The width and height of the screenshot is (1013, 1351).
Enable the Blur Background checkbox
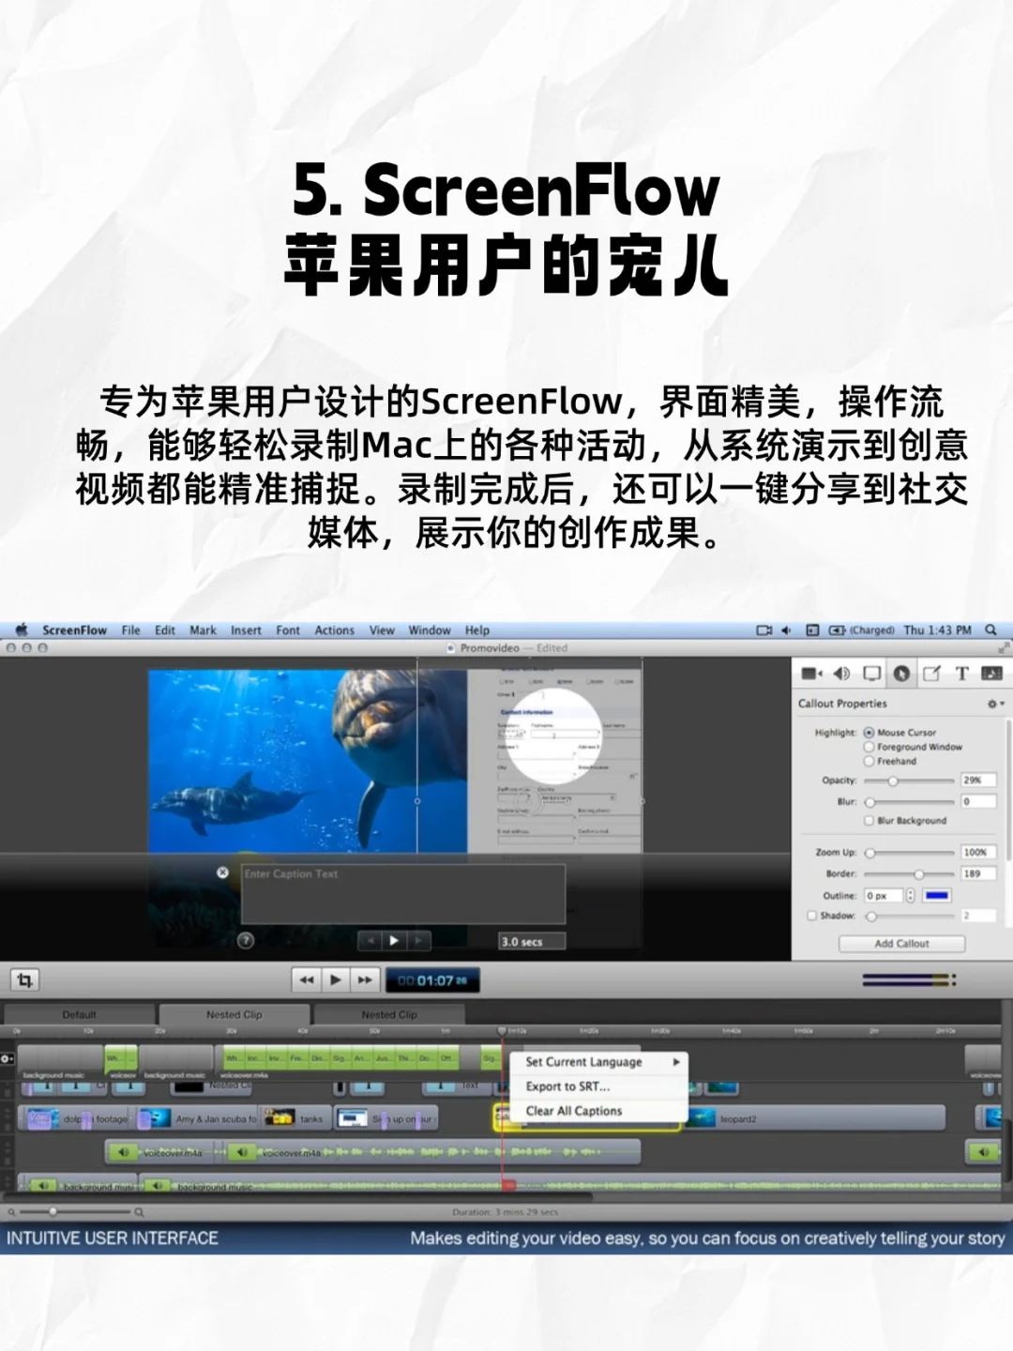[869, 821]
